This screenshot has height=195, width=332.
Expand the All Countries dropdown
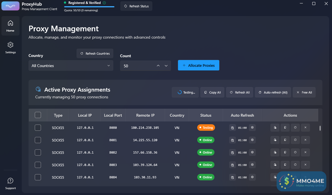71,66
